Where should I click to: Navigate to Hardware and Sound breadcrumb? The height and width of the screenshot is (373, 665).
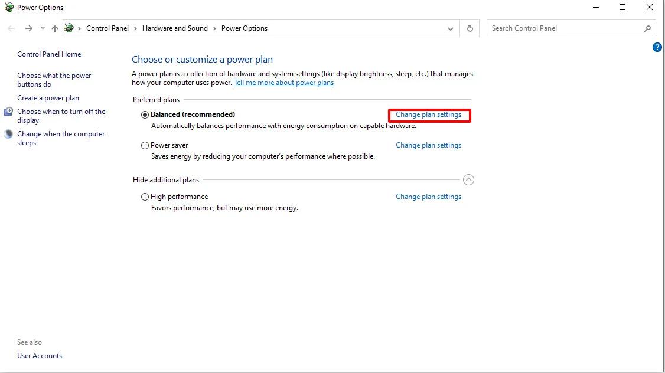pyautogui.click(x=175, y=28)
